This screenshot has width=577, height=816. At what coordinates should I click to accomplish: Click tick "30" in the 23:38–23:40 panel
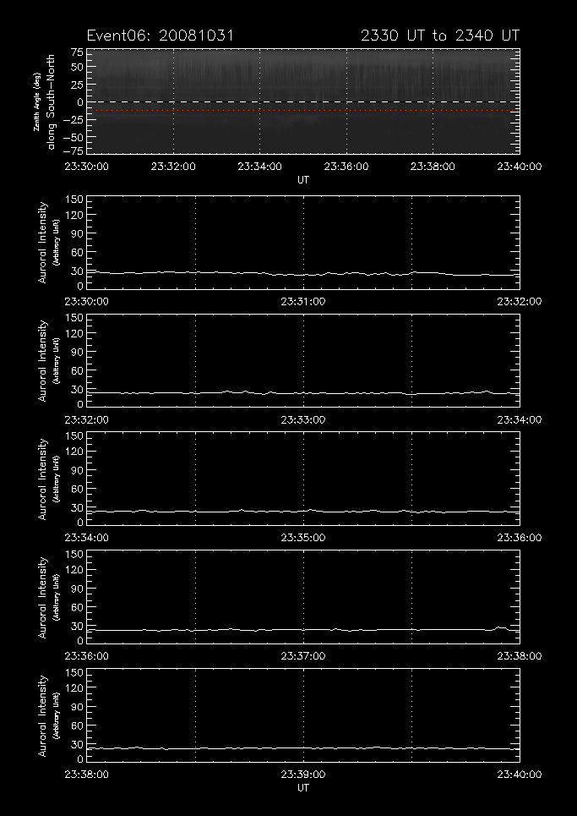pyautogui.click(x=77, y=744)
